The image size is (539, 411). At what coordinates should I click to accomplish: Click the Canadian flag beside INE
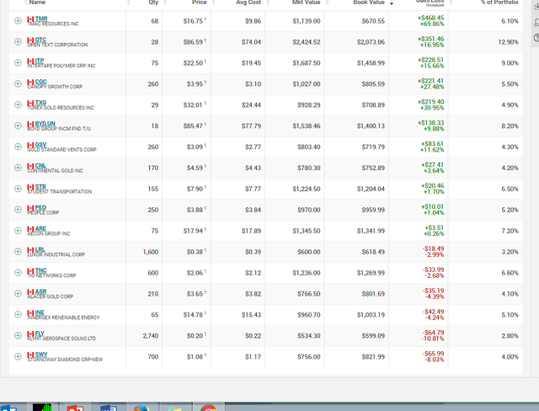coord(30,312)
